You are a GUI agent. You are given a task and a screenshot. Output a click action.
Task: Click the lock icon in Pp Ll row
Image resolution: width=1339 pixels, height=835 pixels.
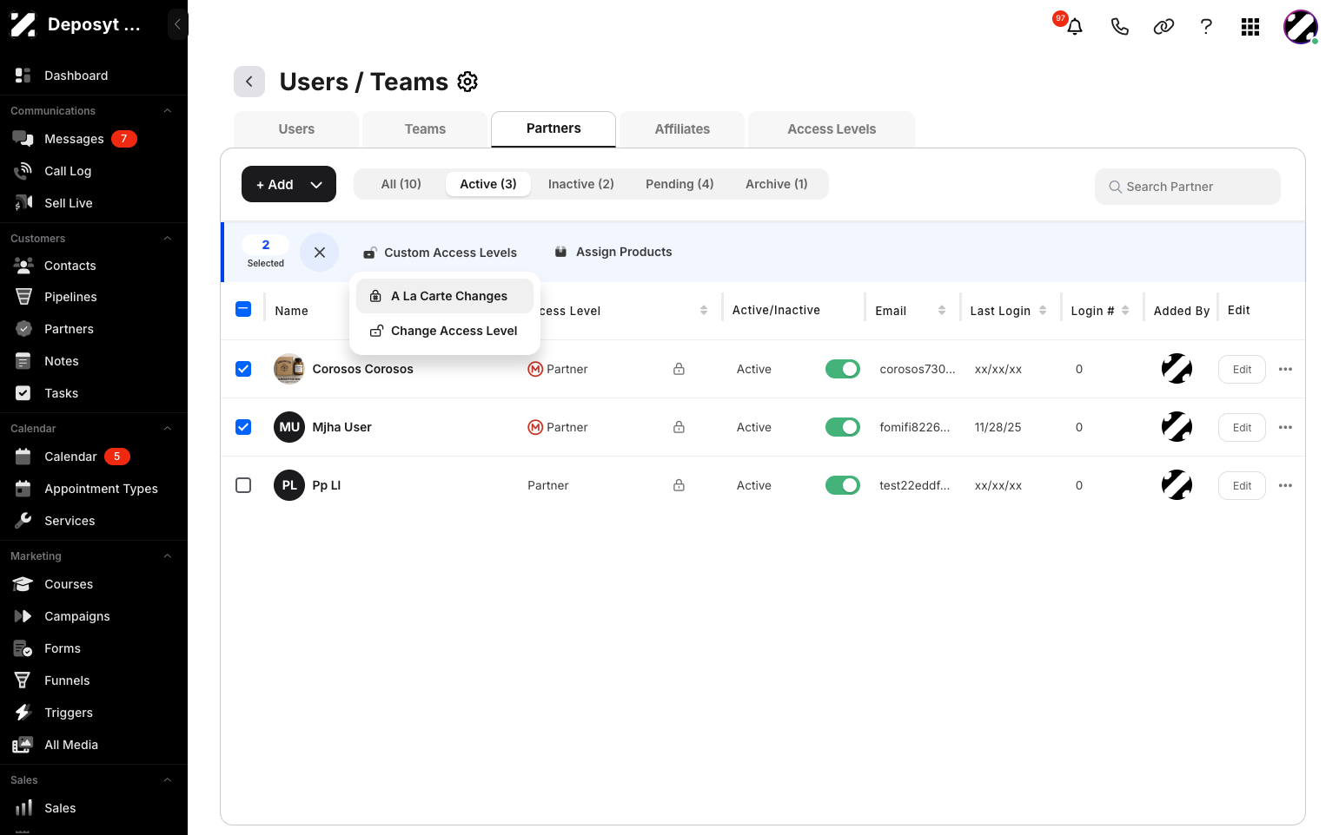tap(679, 485)
